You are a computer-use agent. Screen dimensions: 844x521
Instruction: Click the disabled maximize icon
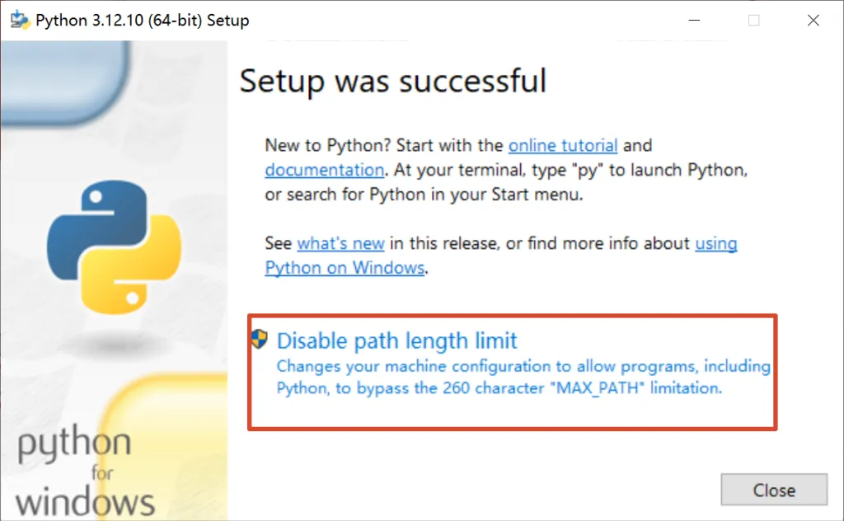click(x=753, y=21)
